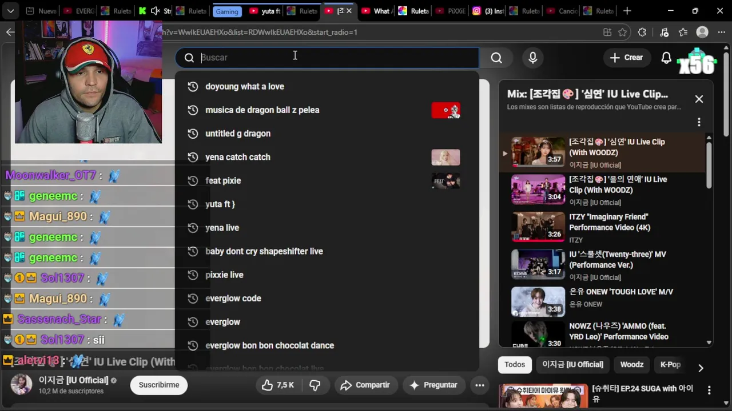732x411 pixels.
Task: Select suggestion 'doyoung what a love'
Action: [x=327, y=87]
